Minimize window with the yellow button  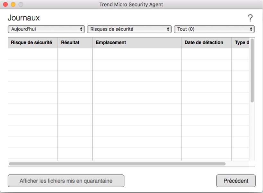pos(13,4)
